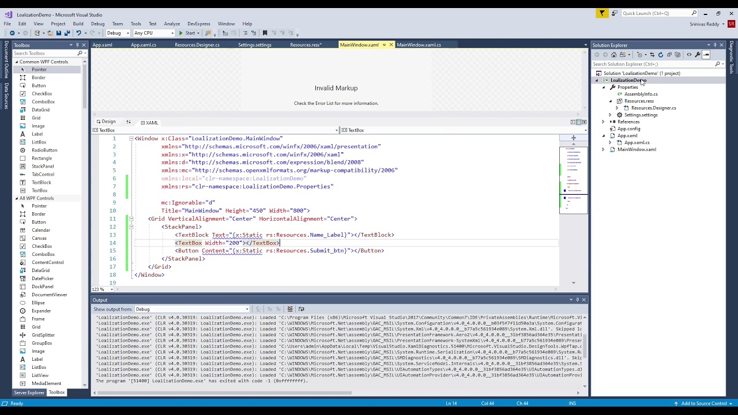Viewport: 738px width, 415px height.
Task: Switch to the App.xaml tab
Action: tap(103, 45)
